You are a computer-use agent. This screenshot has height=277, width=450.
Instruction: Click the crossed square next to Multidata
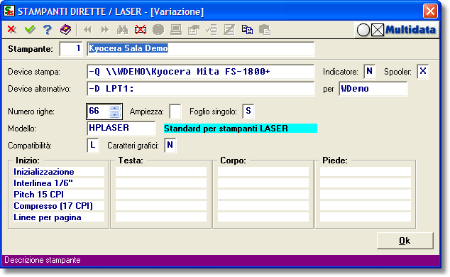pos(378,30)
